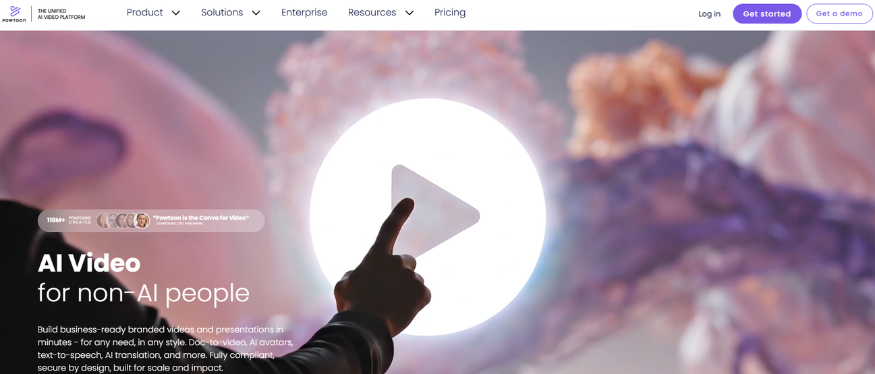
Task: Click the Log in link
Action: click(709, 14)
